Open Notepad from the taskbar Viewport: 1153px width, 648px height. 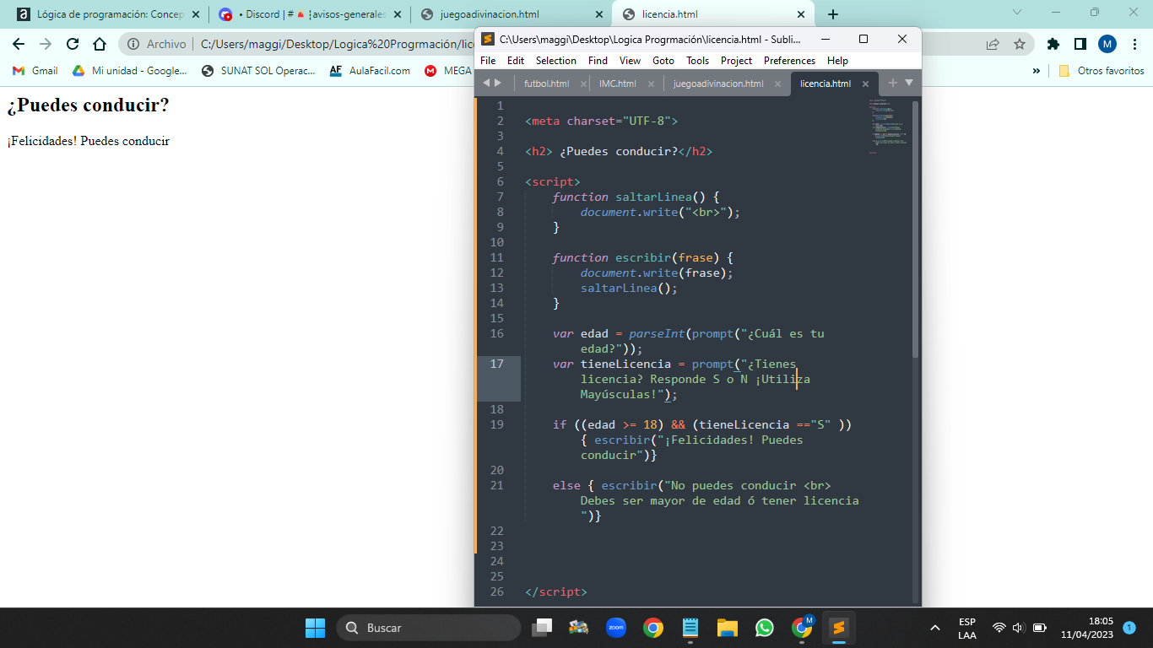690,628
